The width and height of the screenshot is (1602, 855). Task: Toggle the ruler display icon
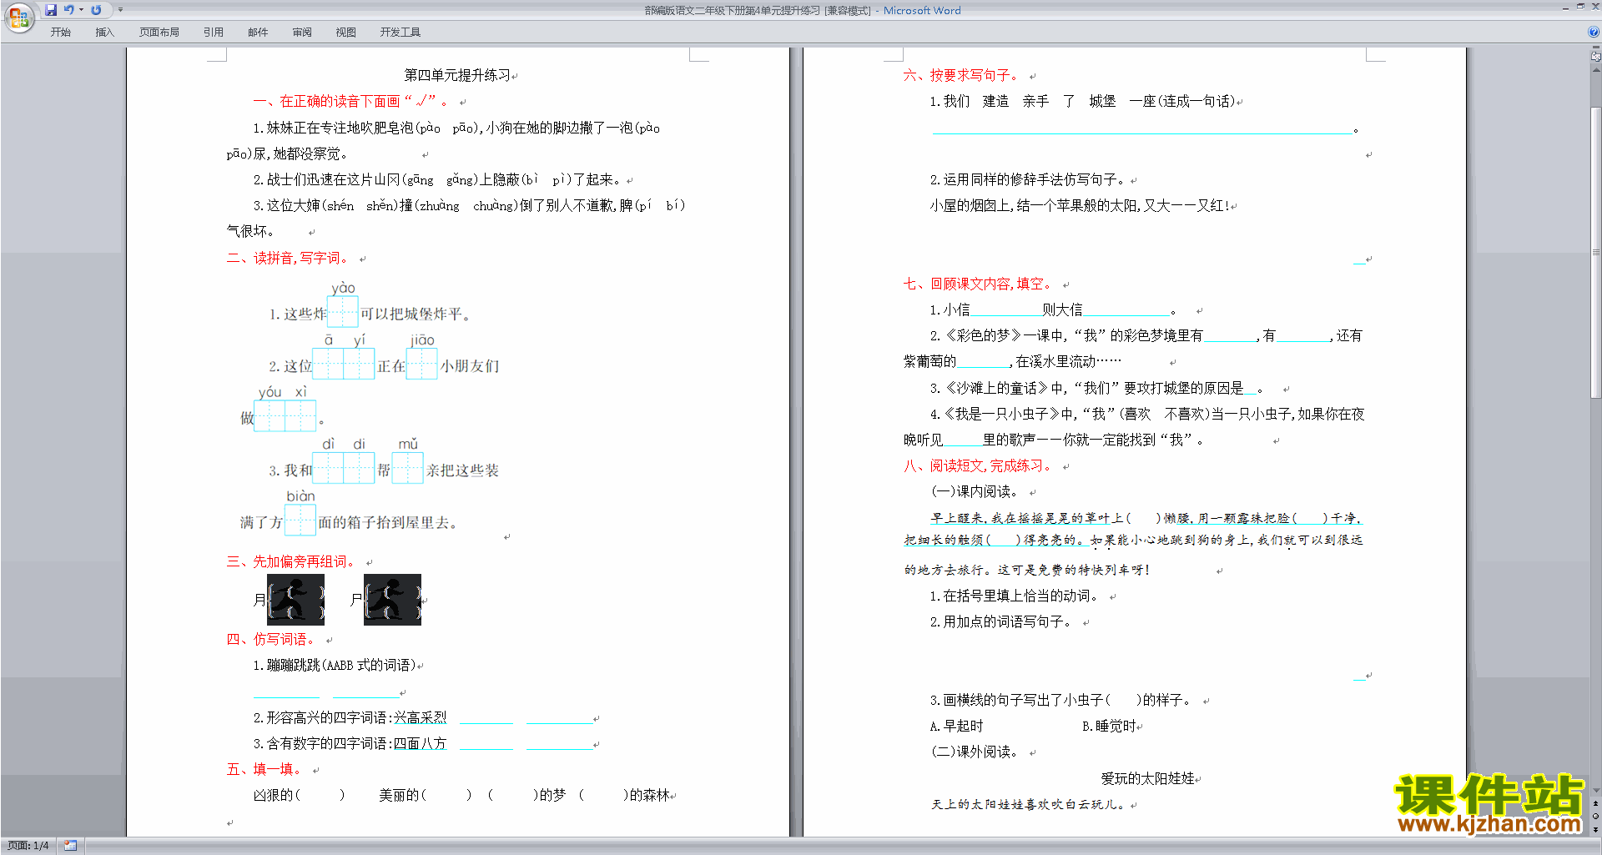(1596, 58)
